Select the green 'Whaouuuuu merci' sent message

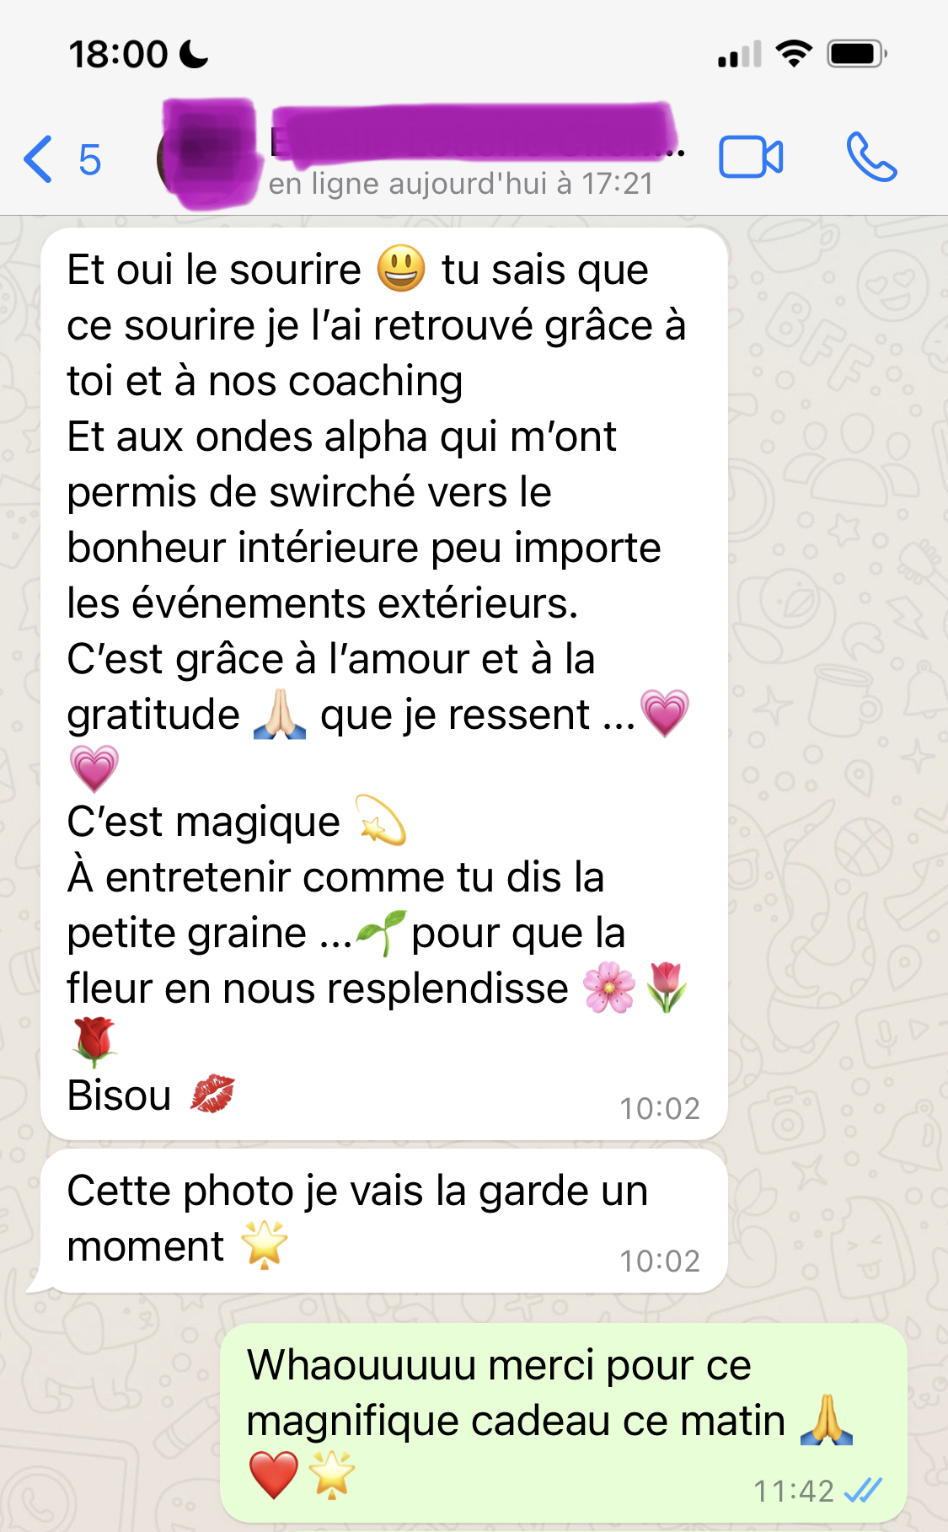pos(564,1422)
